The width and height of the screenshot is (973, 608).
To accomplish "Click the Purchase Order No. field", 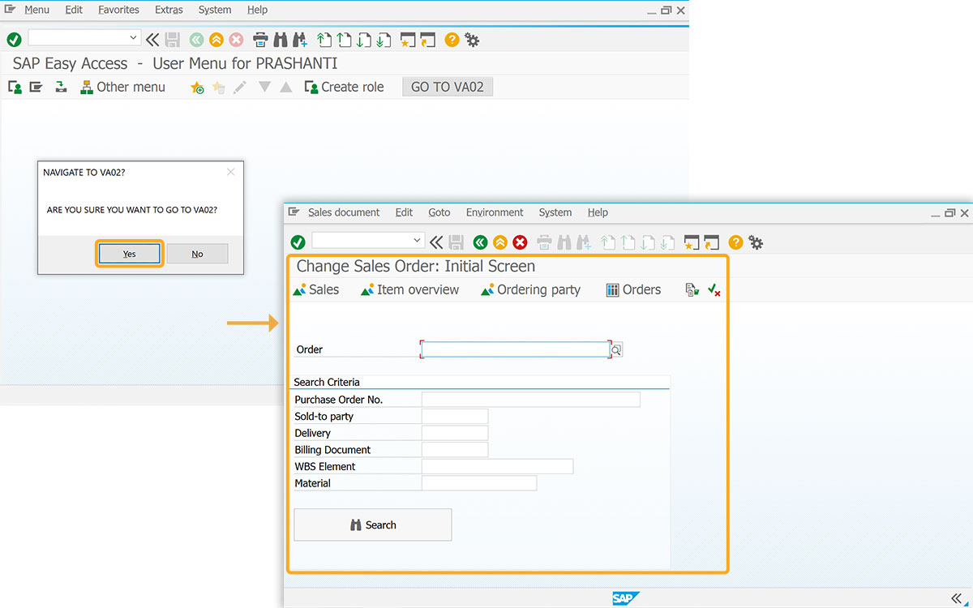I will pyautogui.click(x=530, y=400).
